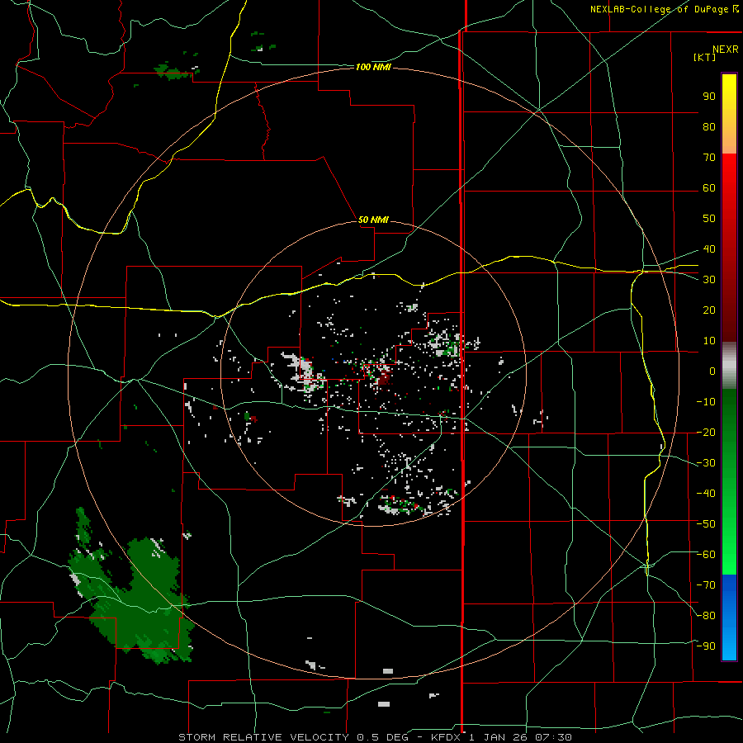Screen dimensions: 743x743
Task: Click the NEXR label above the scale
Action: 726,50
